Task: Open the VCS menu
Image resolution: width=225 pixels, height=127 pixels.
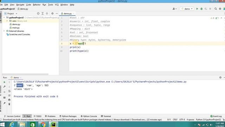Action: [57, 5]
